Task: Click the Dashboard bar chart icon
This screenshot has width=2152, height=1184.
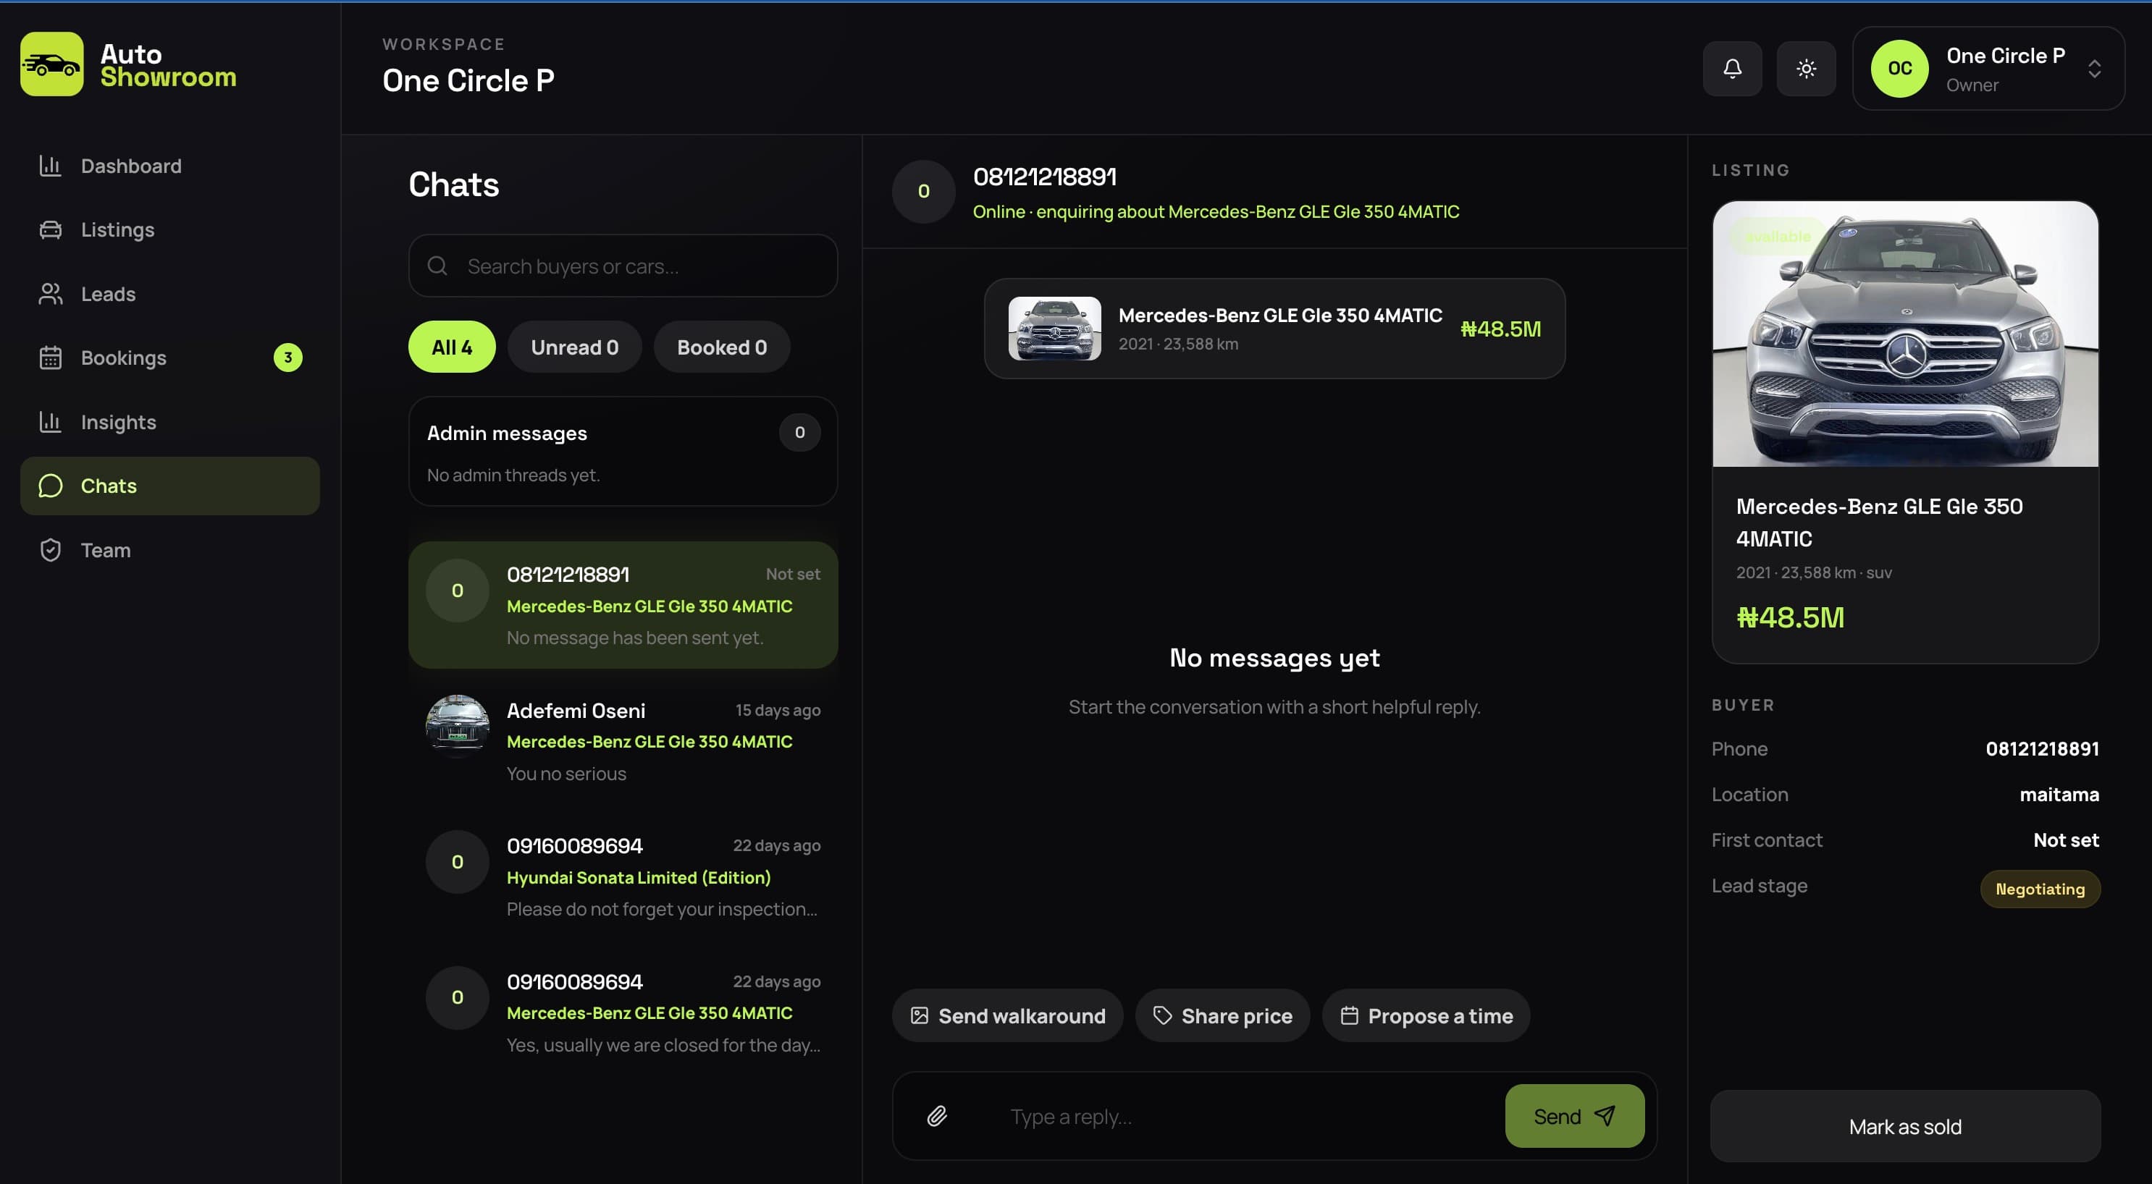Action: [50, 165]
